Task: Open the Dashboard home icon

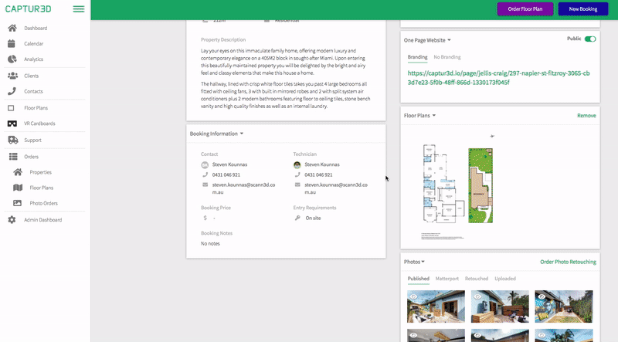Action: tap(12, 28)
